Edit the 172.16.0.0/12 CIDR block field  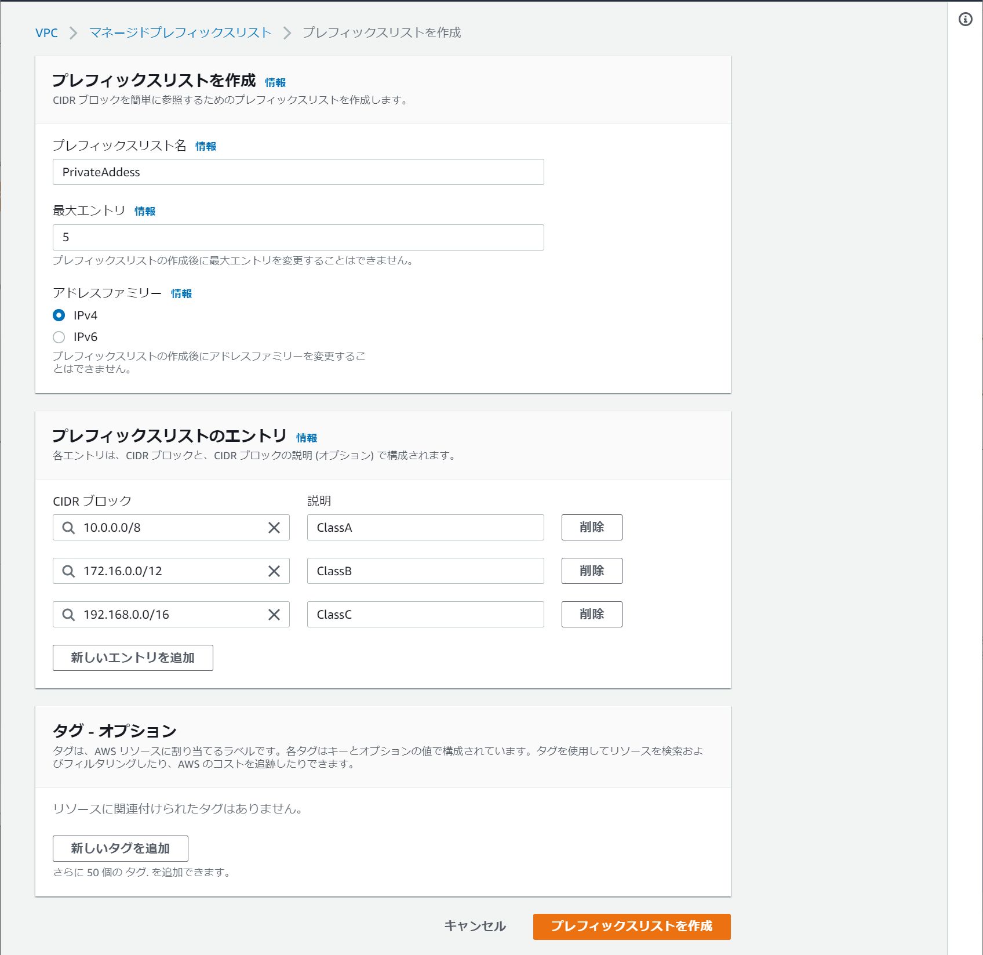click(171, 571)
